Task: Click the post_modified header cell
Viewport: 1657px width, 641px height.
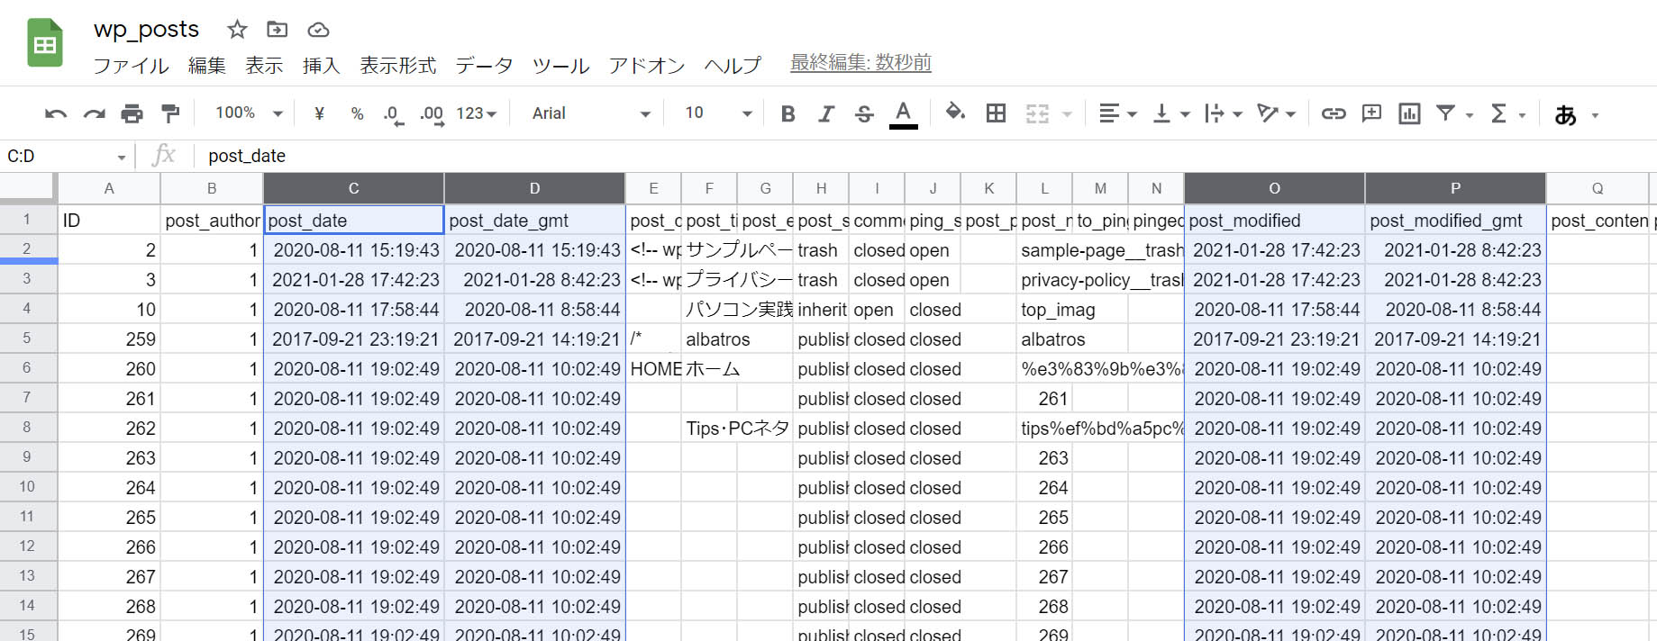Action: point(1274,221)
